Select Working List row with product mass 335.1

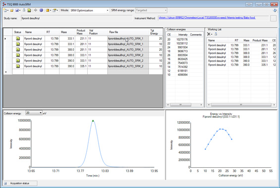click(242, 65)
